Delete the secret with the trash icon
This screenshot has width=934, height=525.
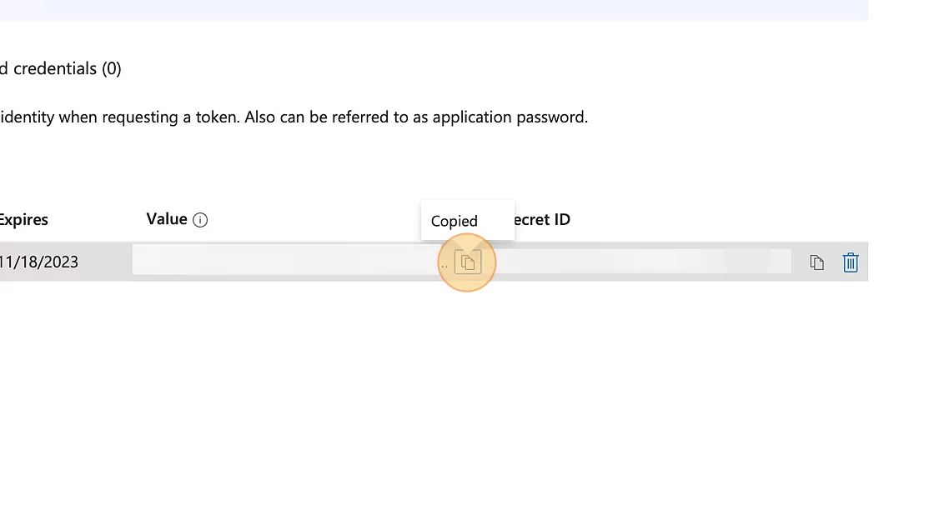[x=850, y=262]
